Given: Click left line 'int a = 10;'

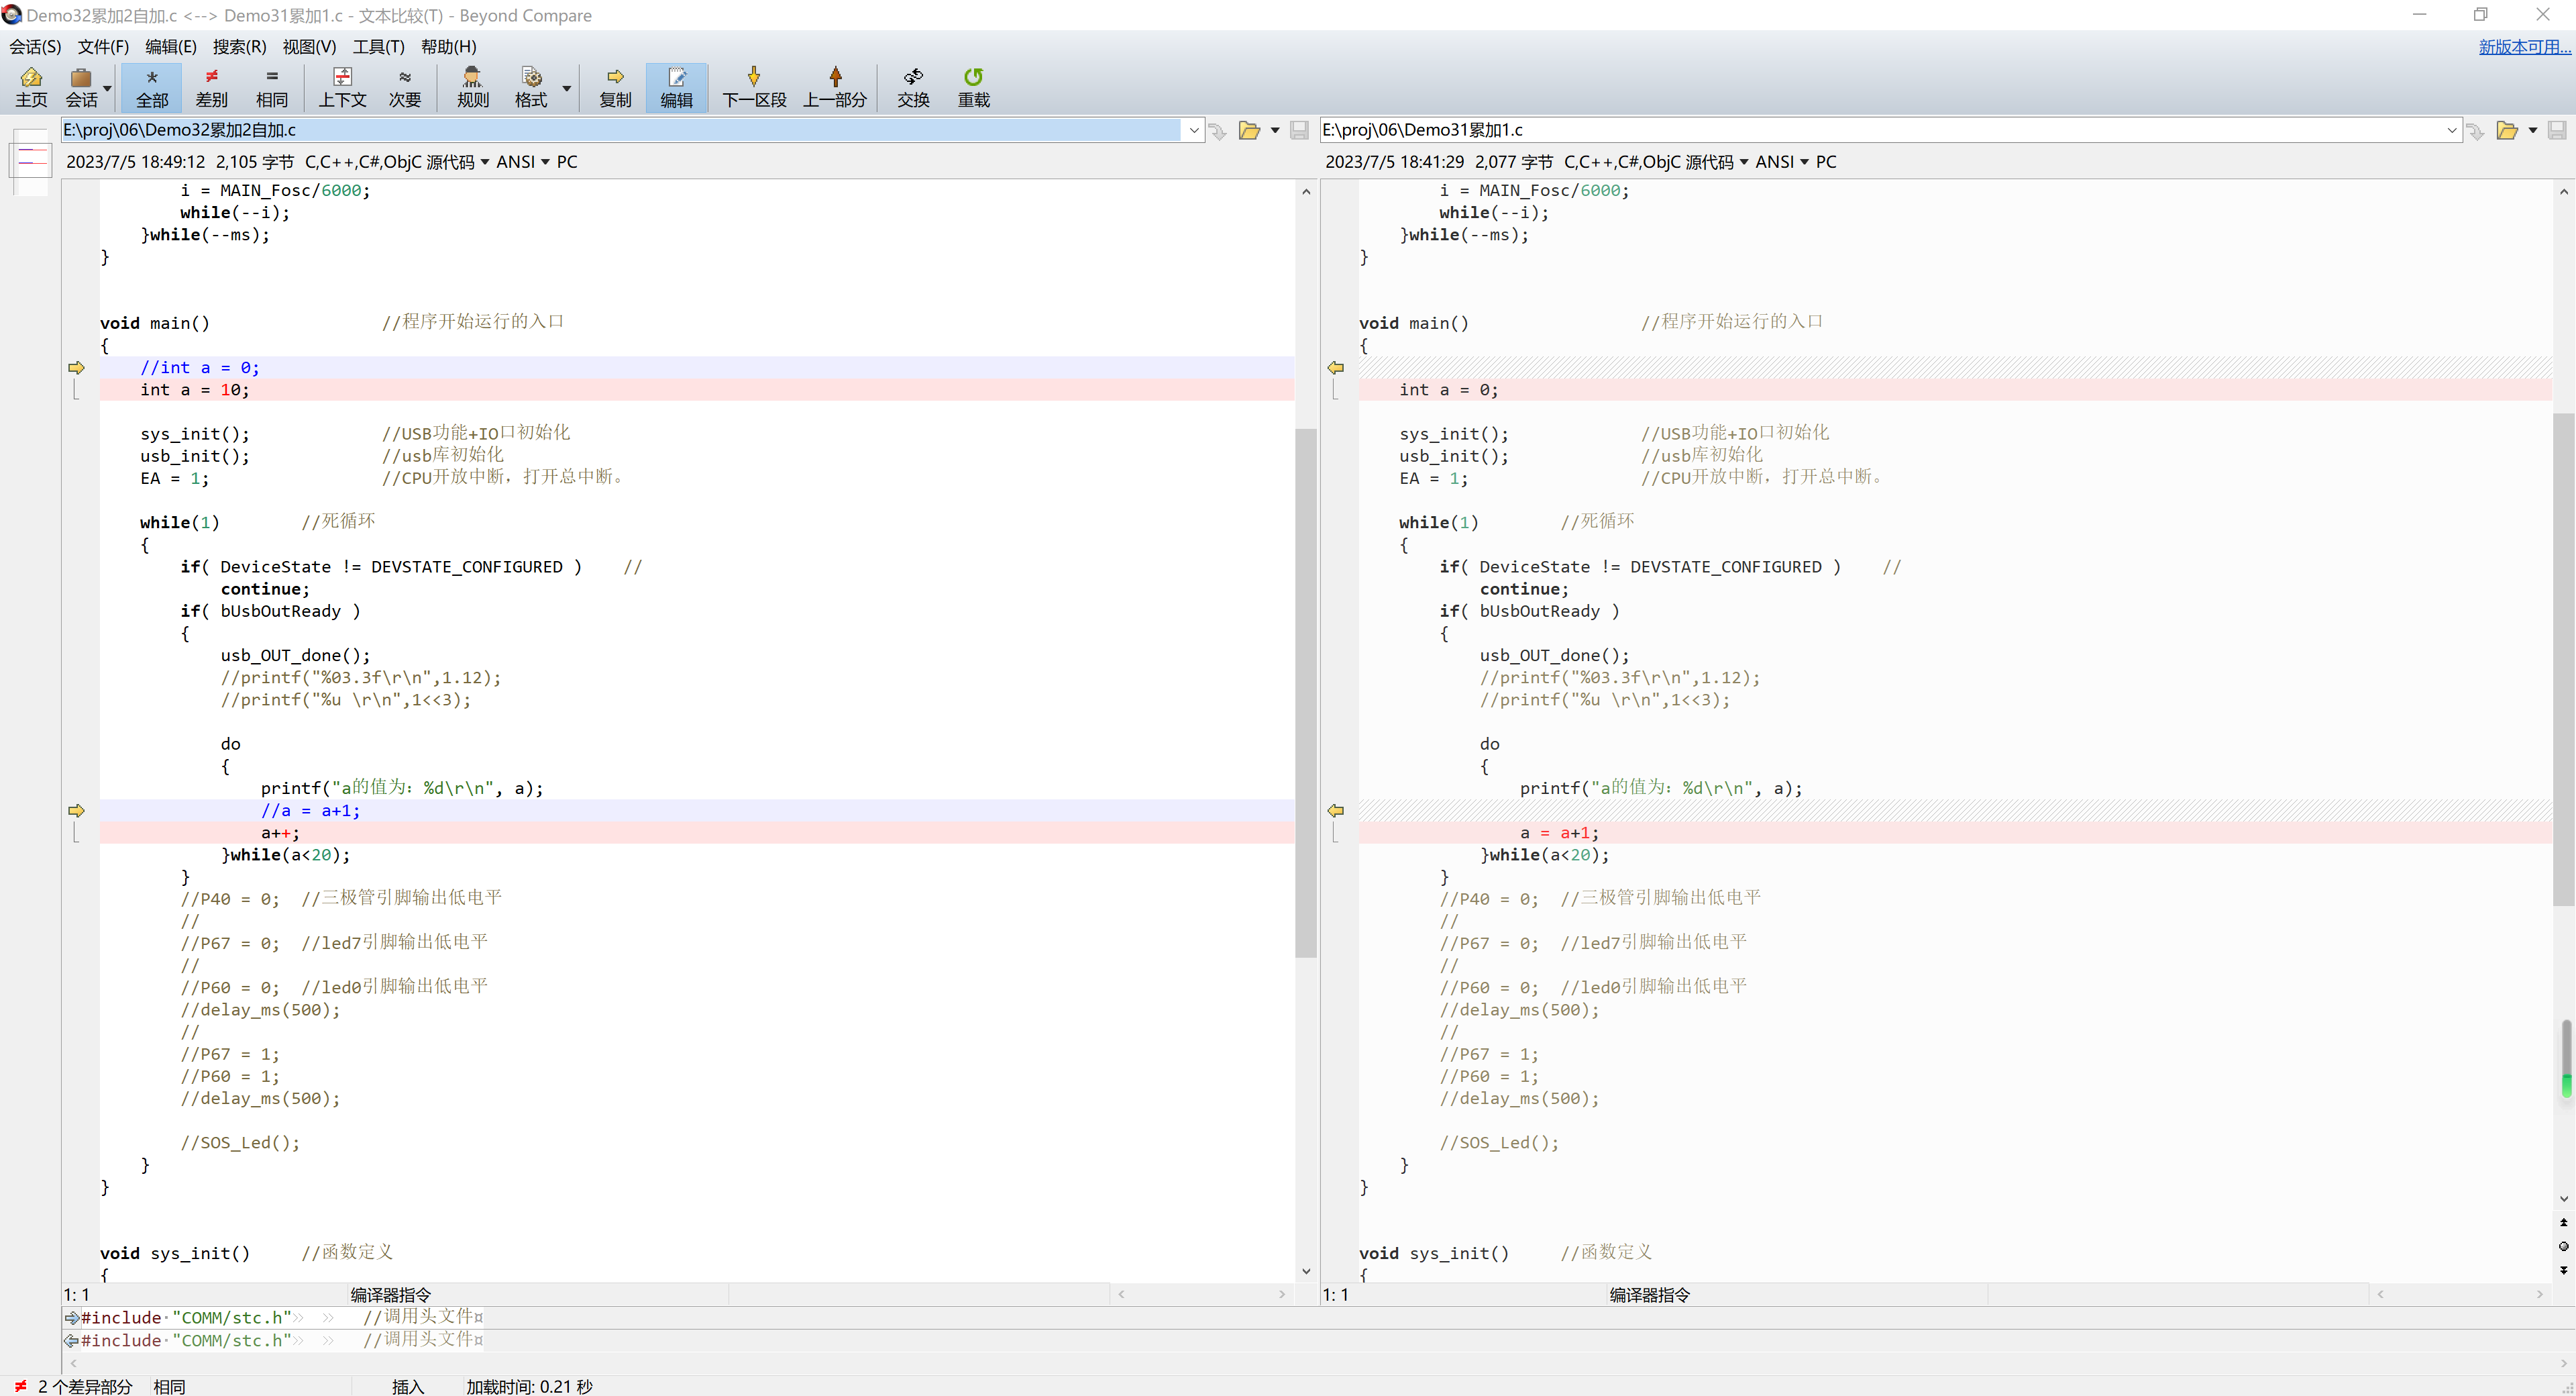Looking at the screenshot, I should click(x=195, y=391).
